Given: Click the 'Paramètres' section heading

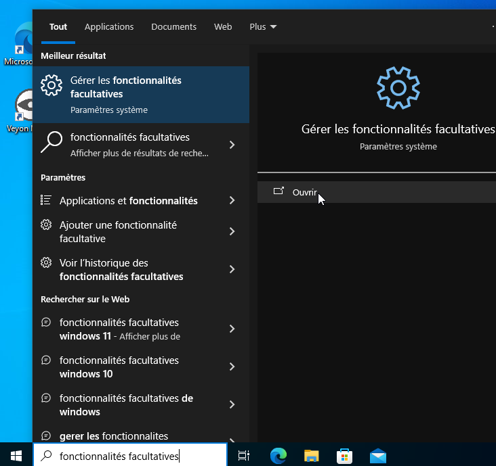Looking at the screenshot, I should [x=63, y=177].
